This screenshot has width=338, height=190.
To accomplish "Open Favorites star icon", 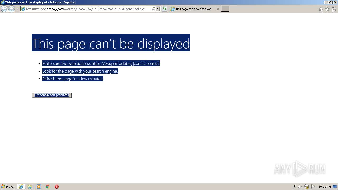I will (x=327, y=9).
